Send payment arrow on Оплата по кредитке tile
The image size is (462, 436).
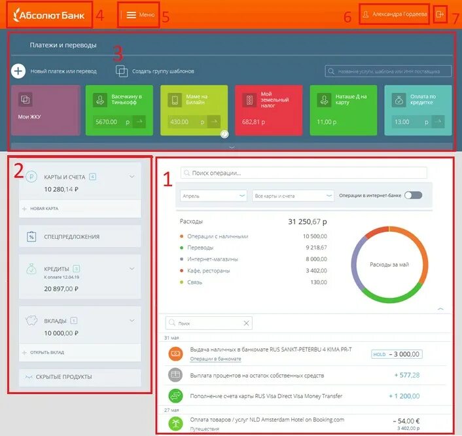pos(438,122)
